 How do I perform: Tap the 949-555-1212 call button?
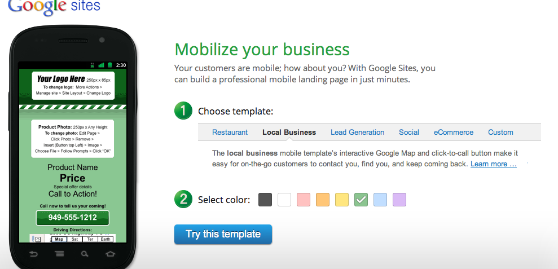pyautogui.click(x=73, y=218)
